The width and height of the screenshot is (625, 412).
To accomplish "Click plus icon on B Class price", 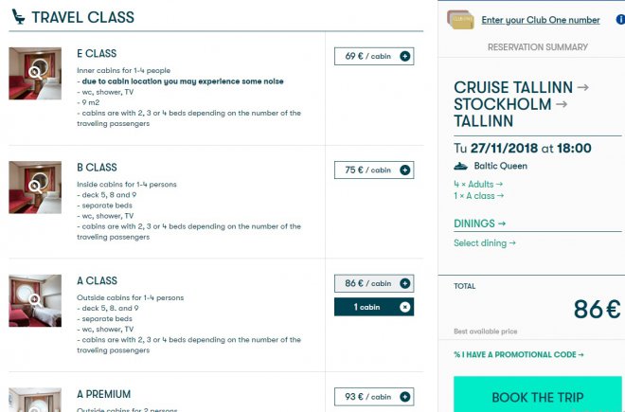I will coord(405,170).
